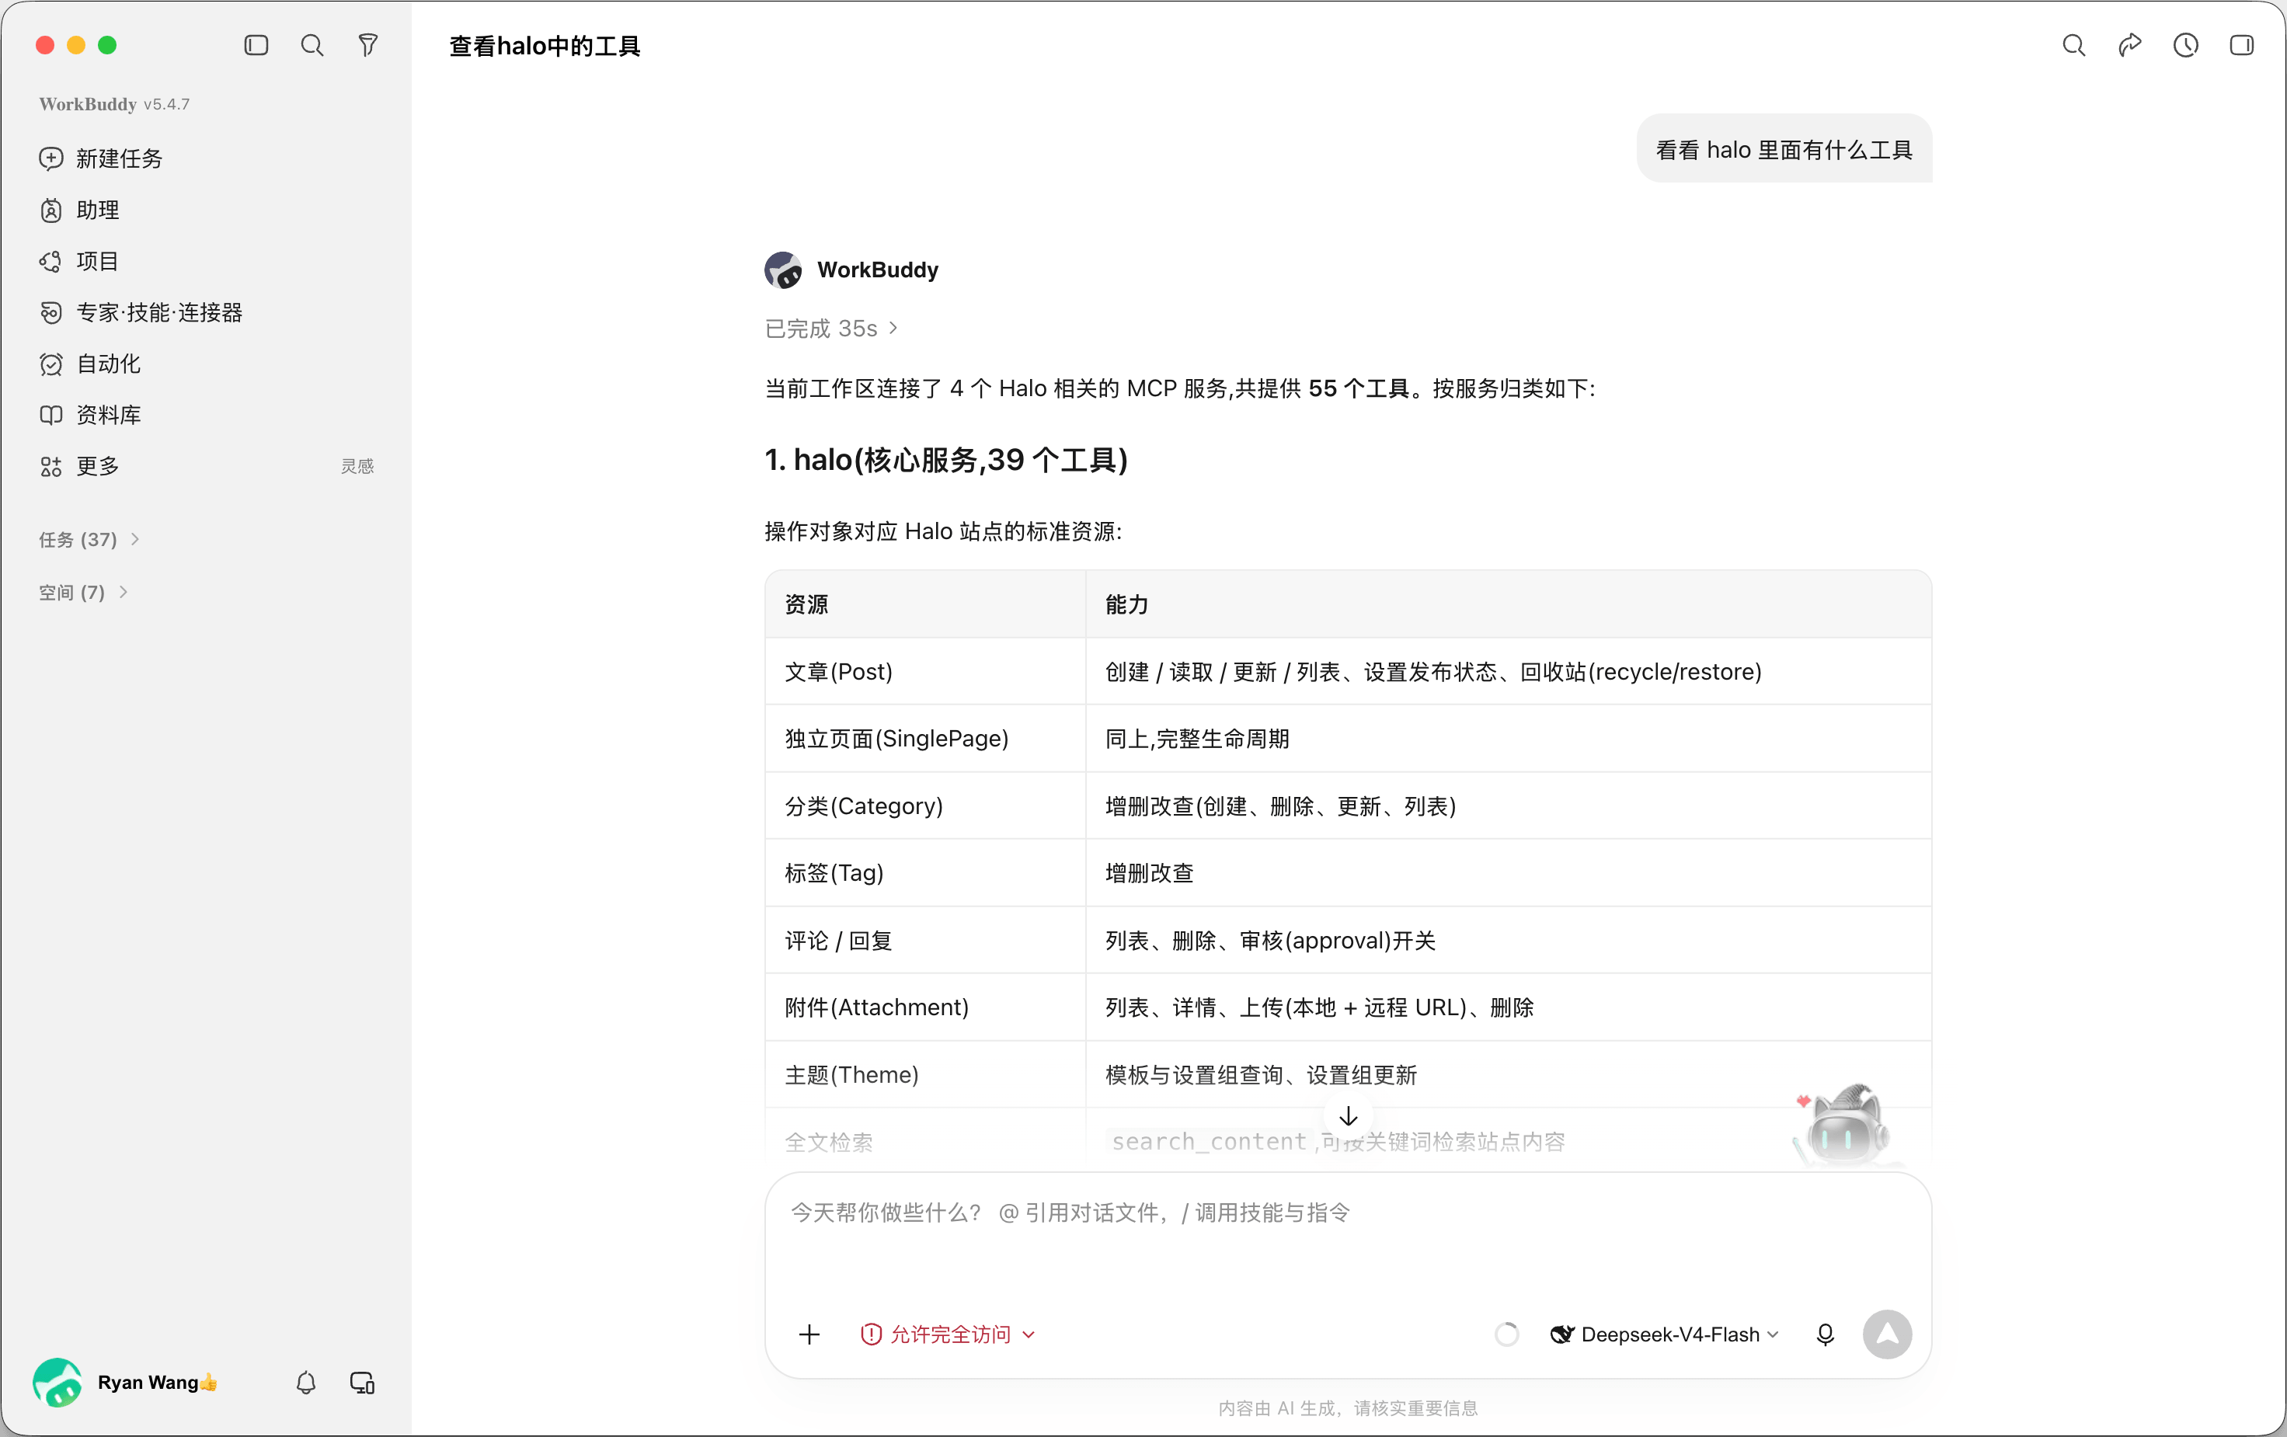Screen dimensions: 2287x1437
Task: Share this conversation via arrow icon
Action: click(2129, 46)
